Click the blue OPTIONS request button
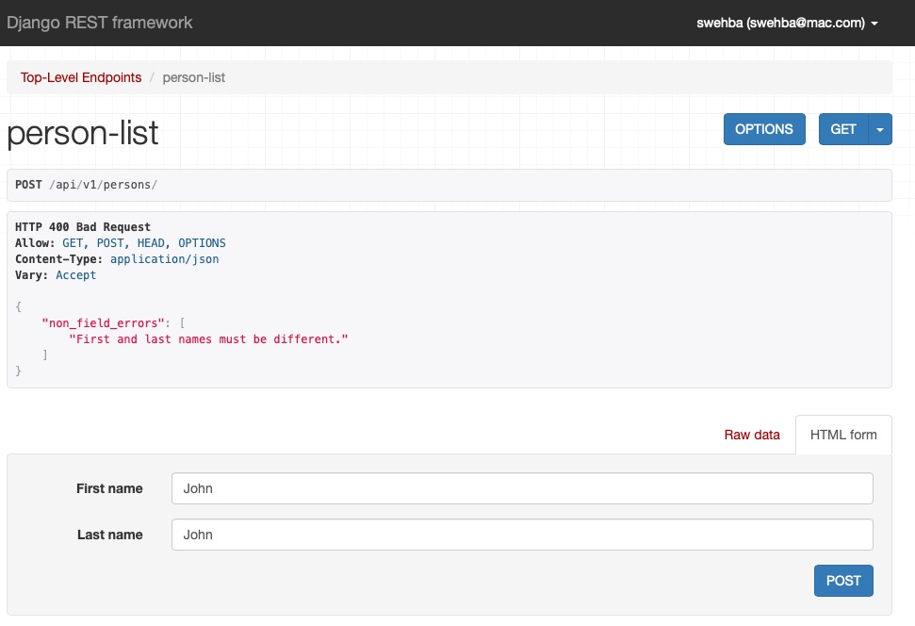Screen dimensions: 915x626 pyautogui.click(x=764, y=129)
